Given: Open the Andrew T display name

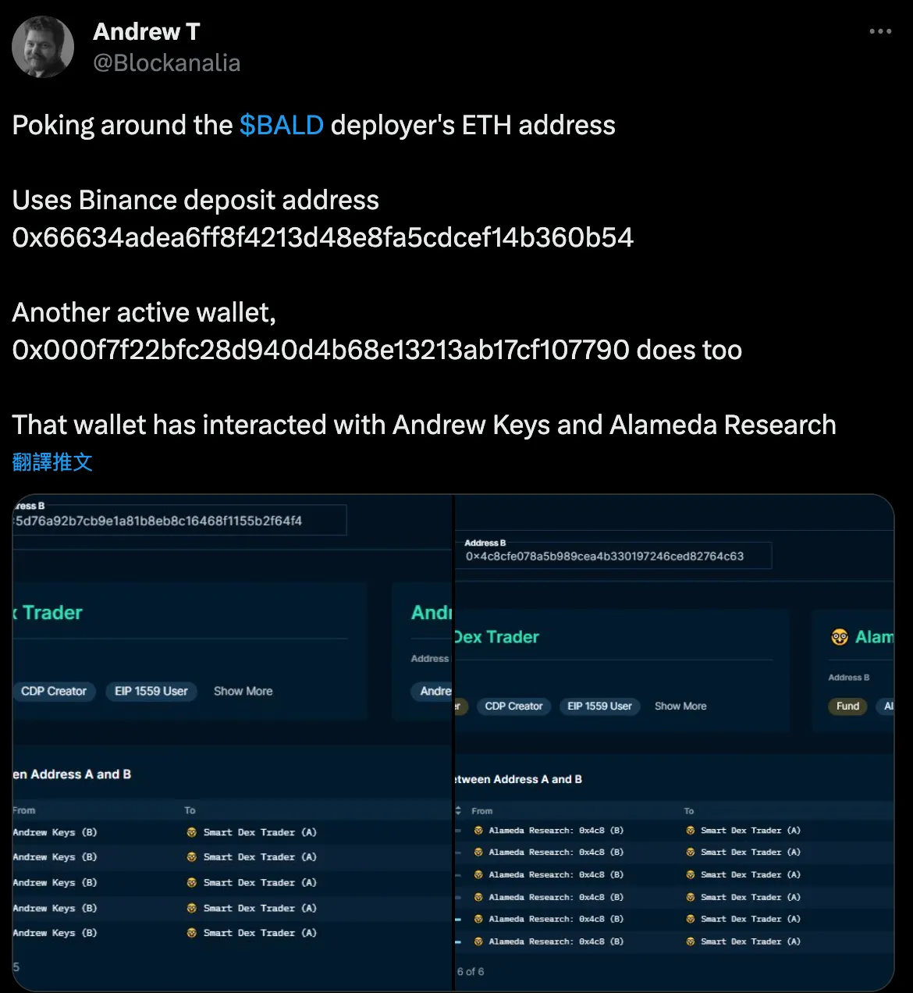Looking at the screenshot, I should (x=147, y=31).
